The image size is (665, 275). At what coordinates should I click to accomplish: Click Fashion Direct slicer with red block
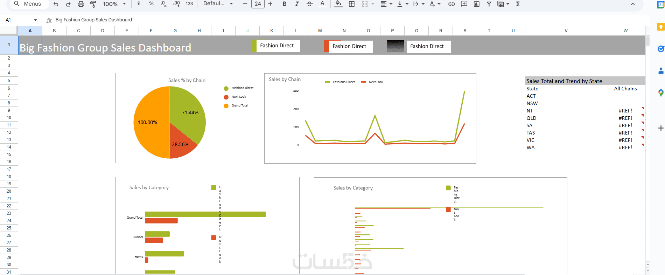[348, 46]
